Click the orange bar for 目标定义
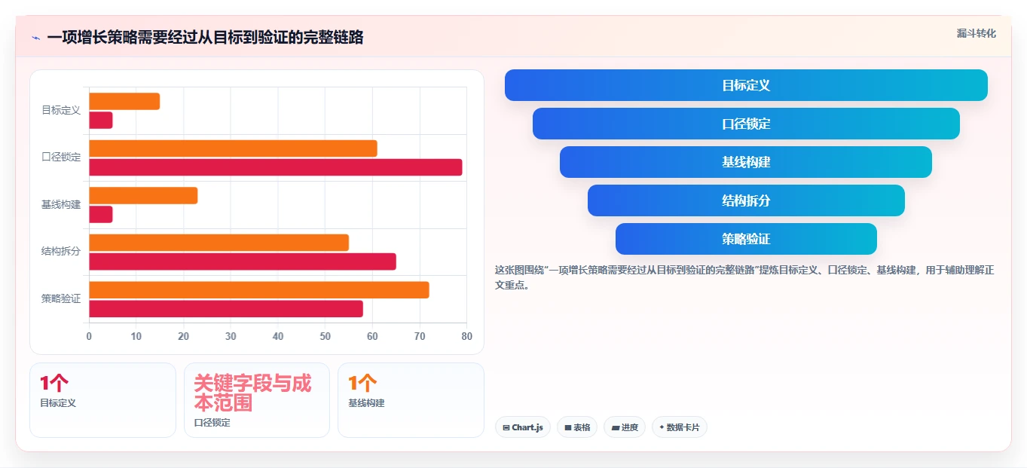This screenshot has width=1027, height=468. (x=124, y=101)
